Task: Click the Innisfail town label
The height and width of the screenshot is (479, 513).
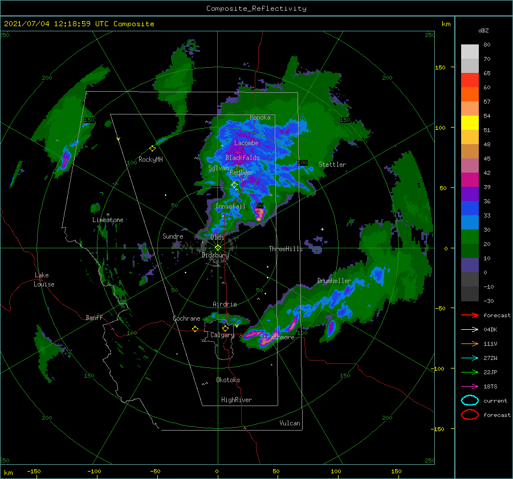Action: pyautogui.click(x=230, y=206)
